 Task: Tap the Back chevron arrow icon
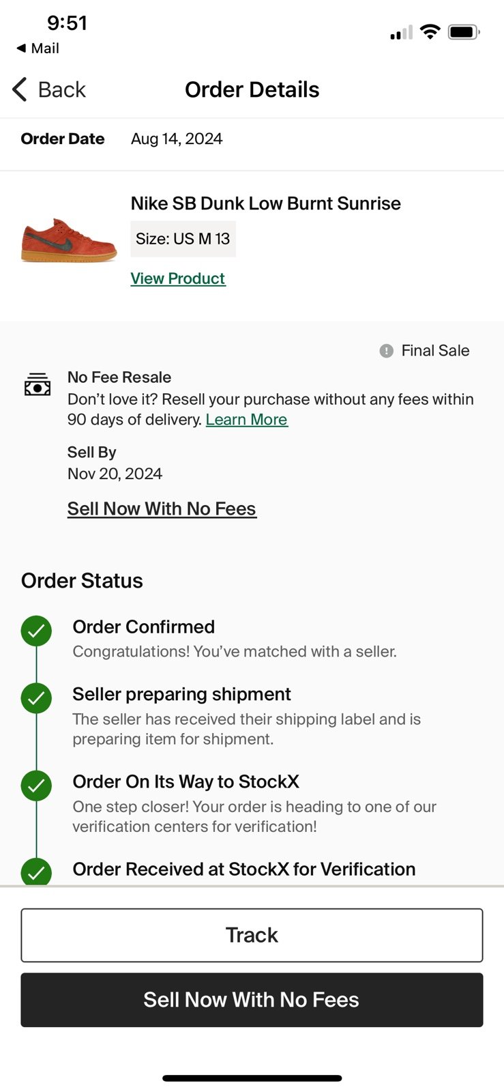tap(20, 89)
